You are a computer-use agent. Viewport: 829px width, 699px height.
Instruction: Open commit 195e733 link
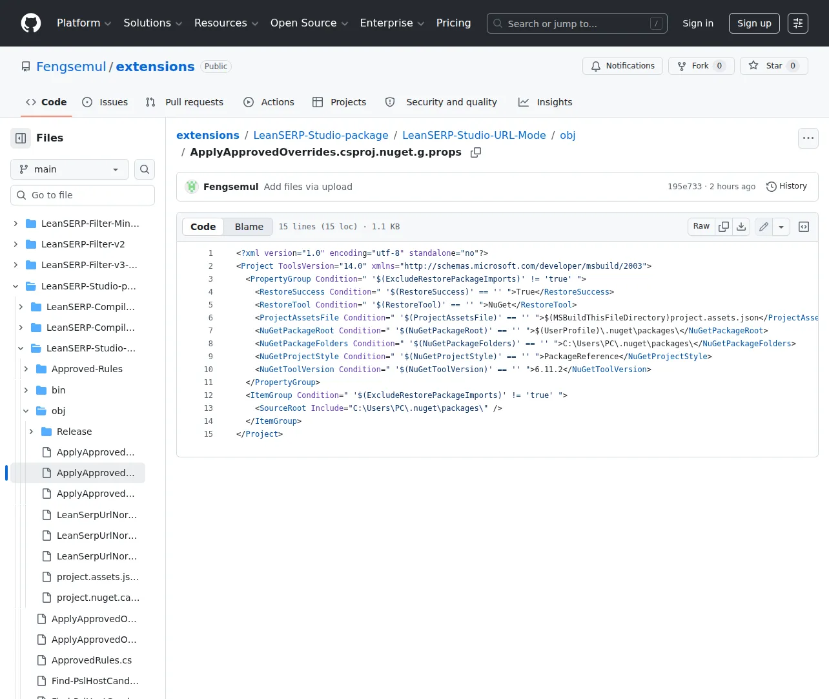click(684, 187)
